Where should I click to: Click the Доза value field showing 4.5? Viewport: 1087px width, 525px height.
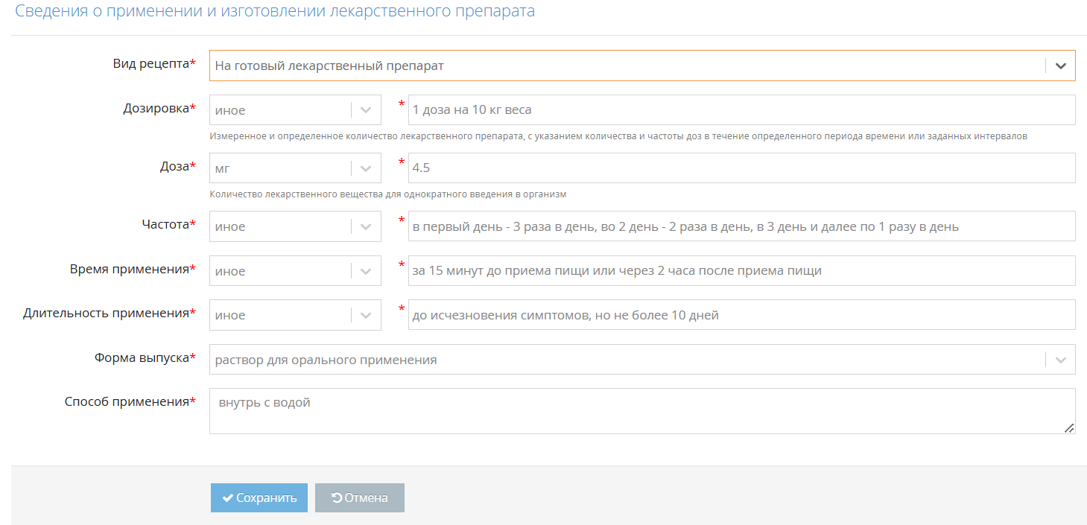741,168
